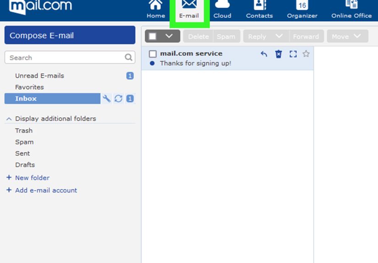Open the Trash folder
Screen dimensions: 378x263
[24, 131]
